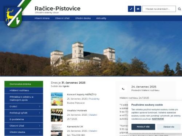
Task: Open Obecní úřad in top navigation
Action: [x=62, y=18]
